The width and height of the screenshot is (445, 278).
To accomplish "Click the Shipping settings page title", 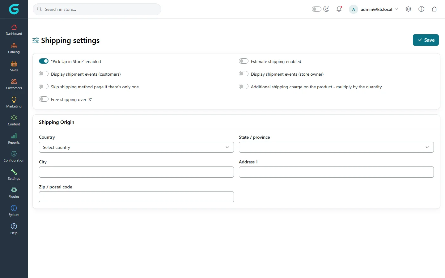I will (70, 40).
